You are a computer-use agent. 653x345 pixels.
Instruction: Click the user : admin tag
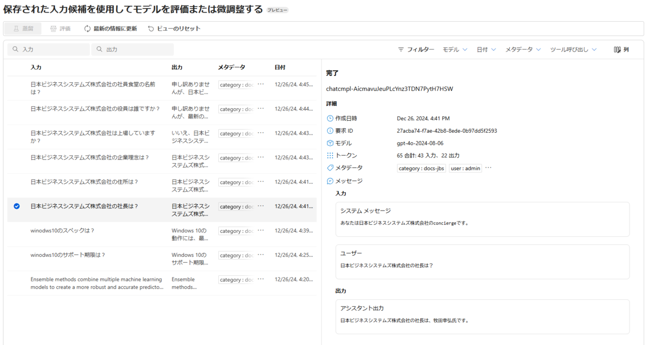[465, 169]
